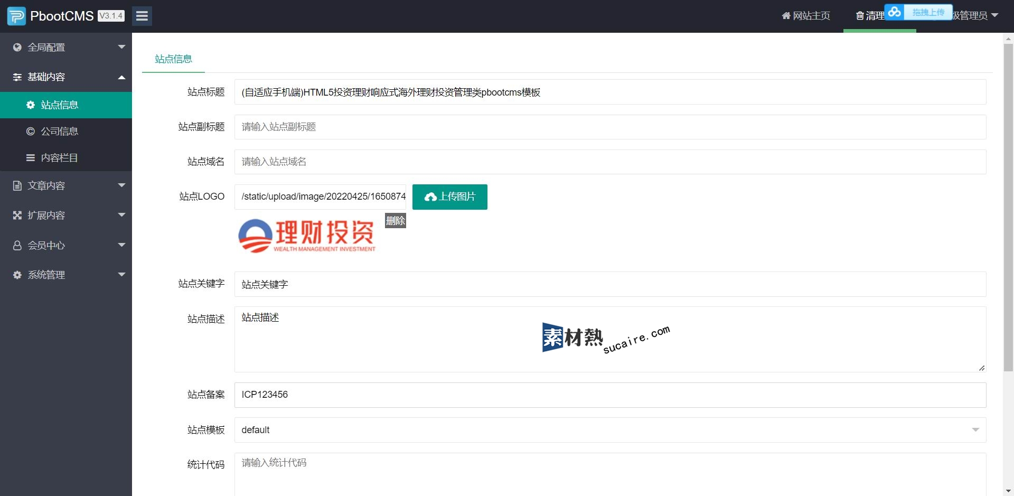This screenshot has width=1014, height=496.
Task: Click the 拖拽上传 button in header
Action: 928,12
